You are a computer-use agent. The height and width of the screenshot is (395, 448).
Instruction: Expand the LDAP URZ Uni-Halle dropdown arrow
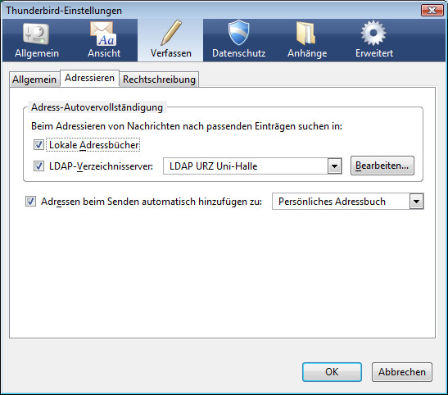(x=335, y=166)
